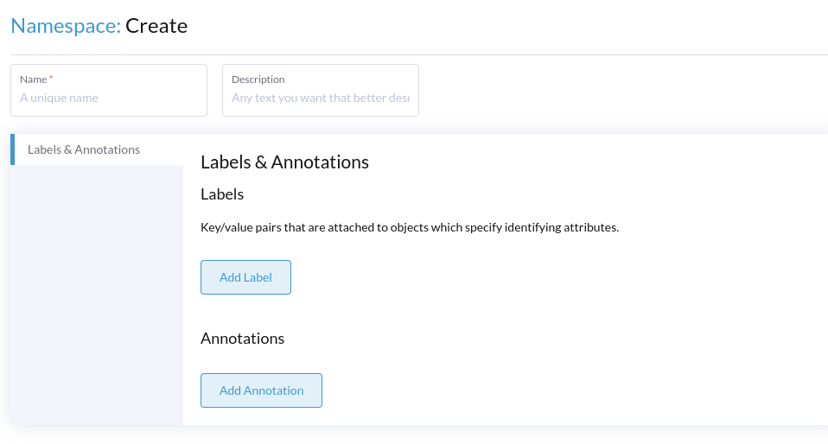The width and height of the screenshot is (828, 444).
Task: Click the empty gray sidebar below the tab
Action: pyautogui.click(x=97, y=294)
